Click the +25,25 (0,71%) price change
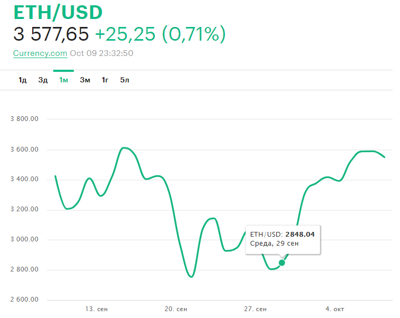The width and height of the screenshot is (400, 318). [x=160, y=34]
